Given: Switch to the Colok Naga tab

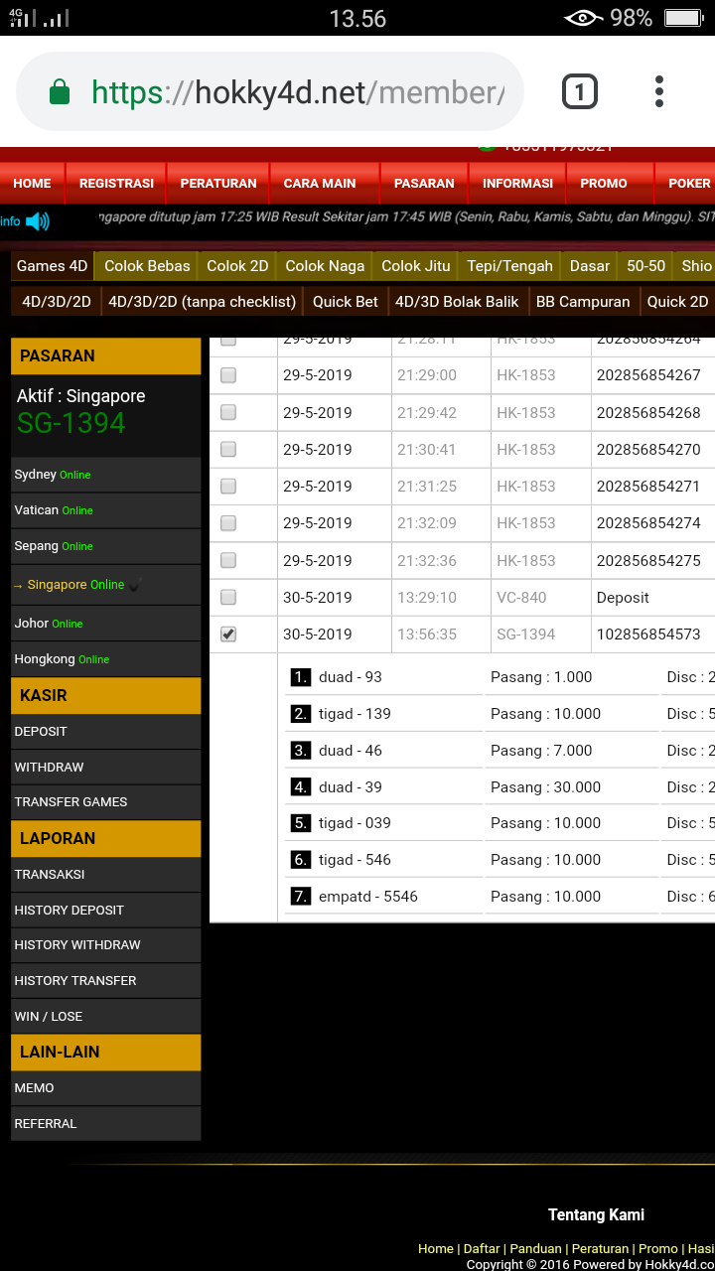Looking at the screenshot, I should (325, 266).
